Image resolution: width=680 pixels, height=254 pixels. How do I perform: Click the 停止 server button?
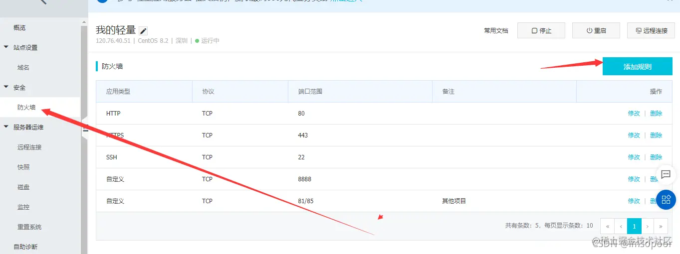[541, 30]
